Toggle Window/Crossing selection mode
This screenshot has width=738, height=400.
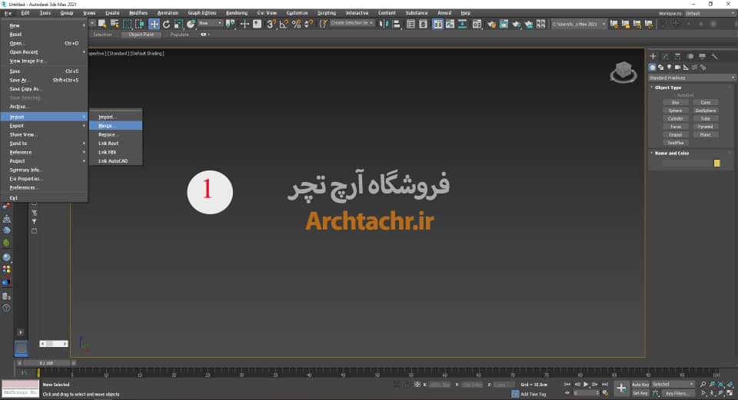coord(140,24)
